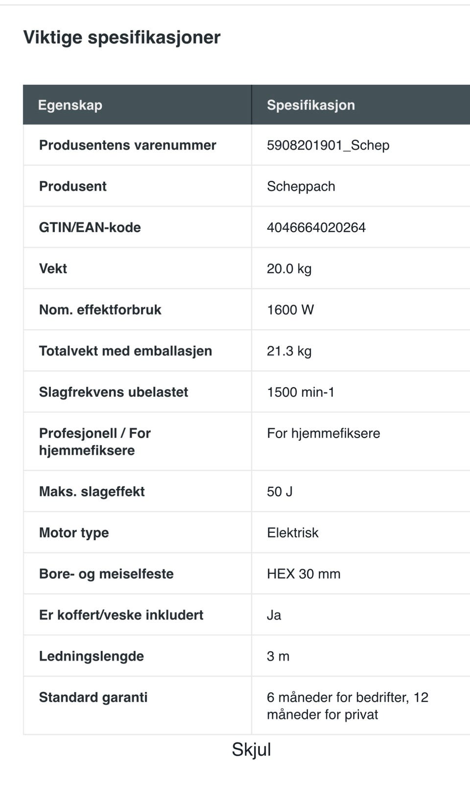
Task: Click the HEX 30 mm value
Action: [x=303, y=573]
